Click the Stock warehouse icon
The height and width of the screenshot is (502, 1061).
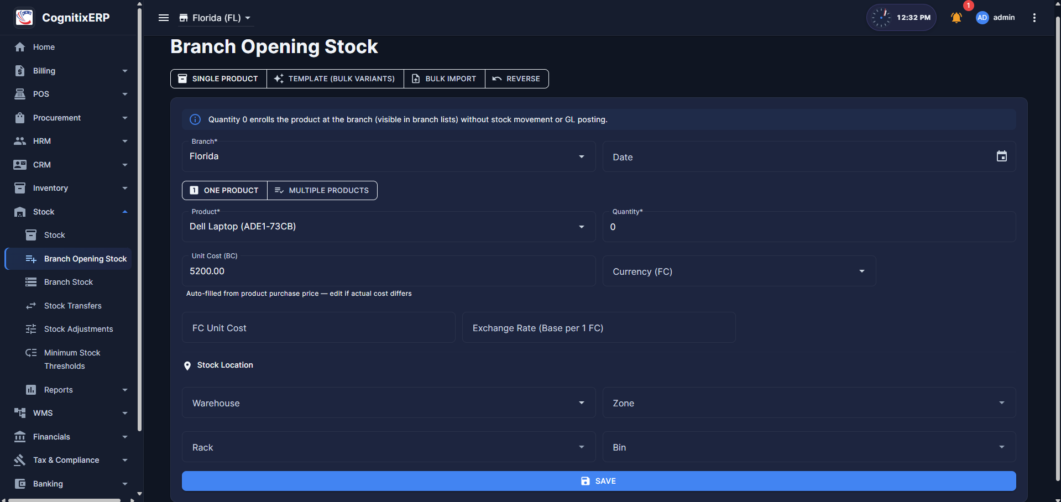(x=20, y=212)
